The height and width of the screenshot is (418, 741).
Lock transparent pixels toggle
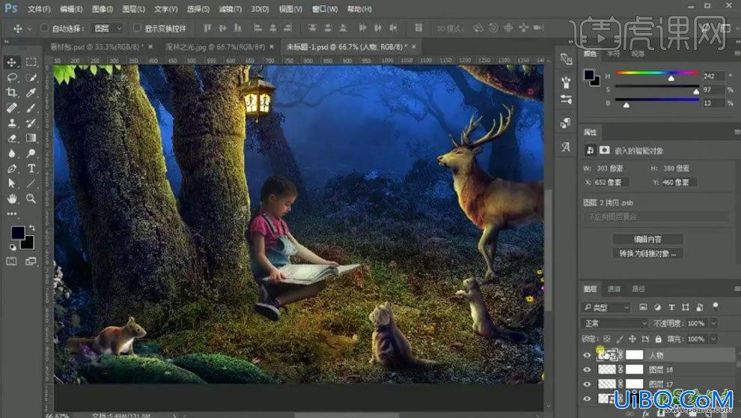pos(607,339)
